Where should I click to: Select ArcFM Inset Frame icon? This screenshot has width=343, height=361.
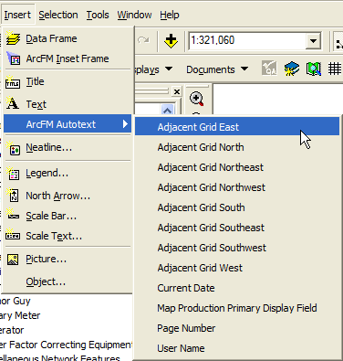coord(13,58)
